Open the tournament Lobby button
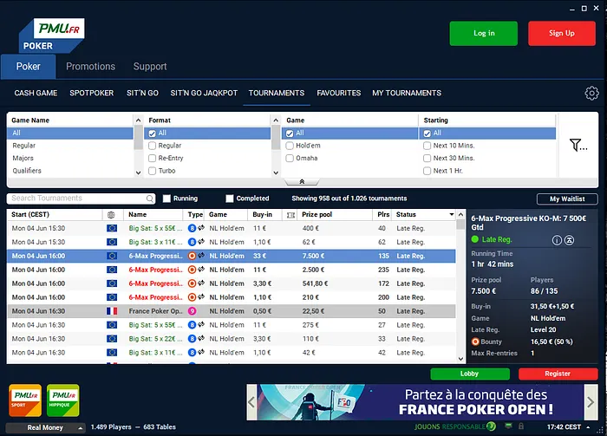 click(470, 374)
